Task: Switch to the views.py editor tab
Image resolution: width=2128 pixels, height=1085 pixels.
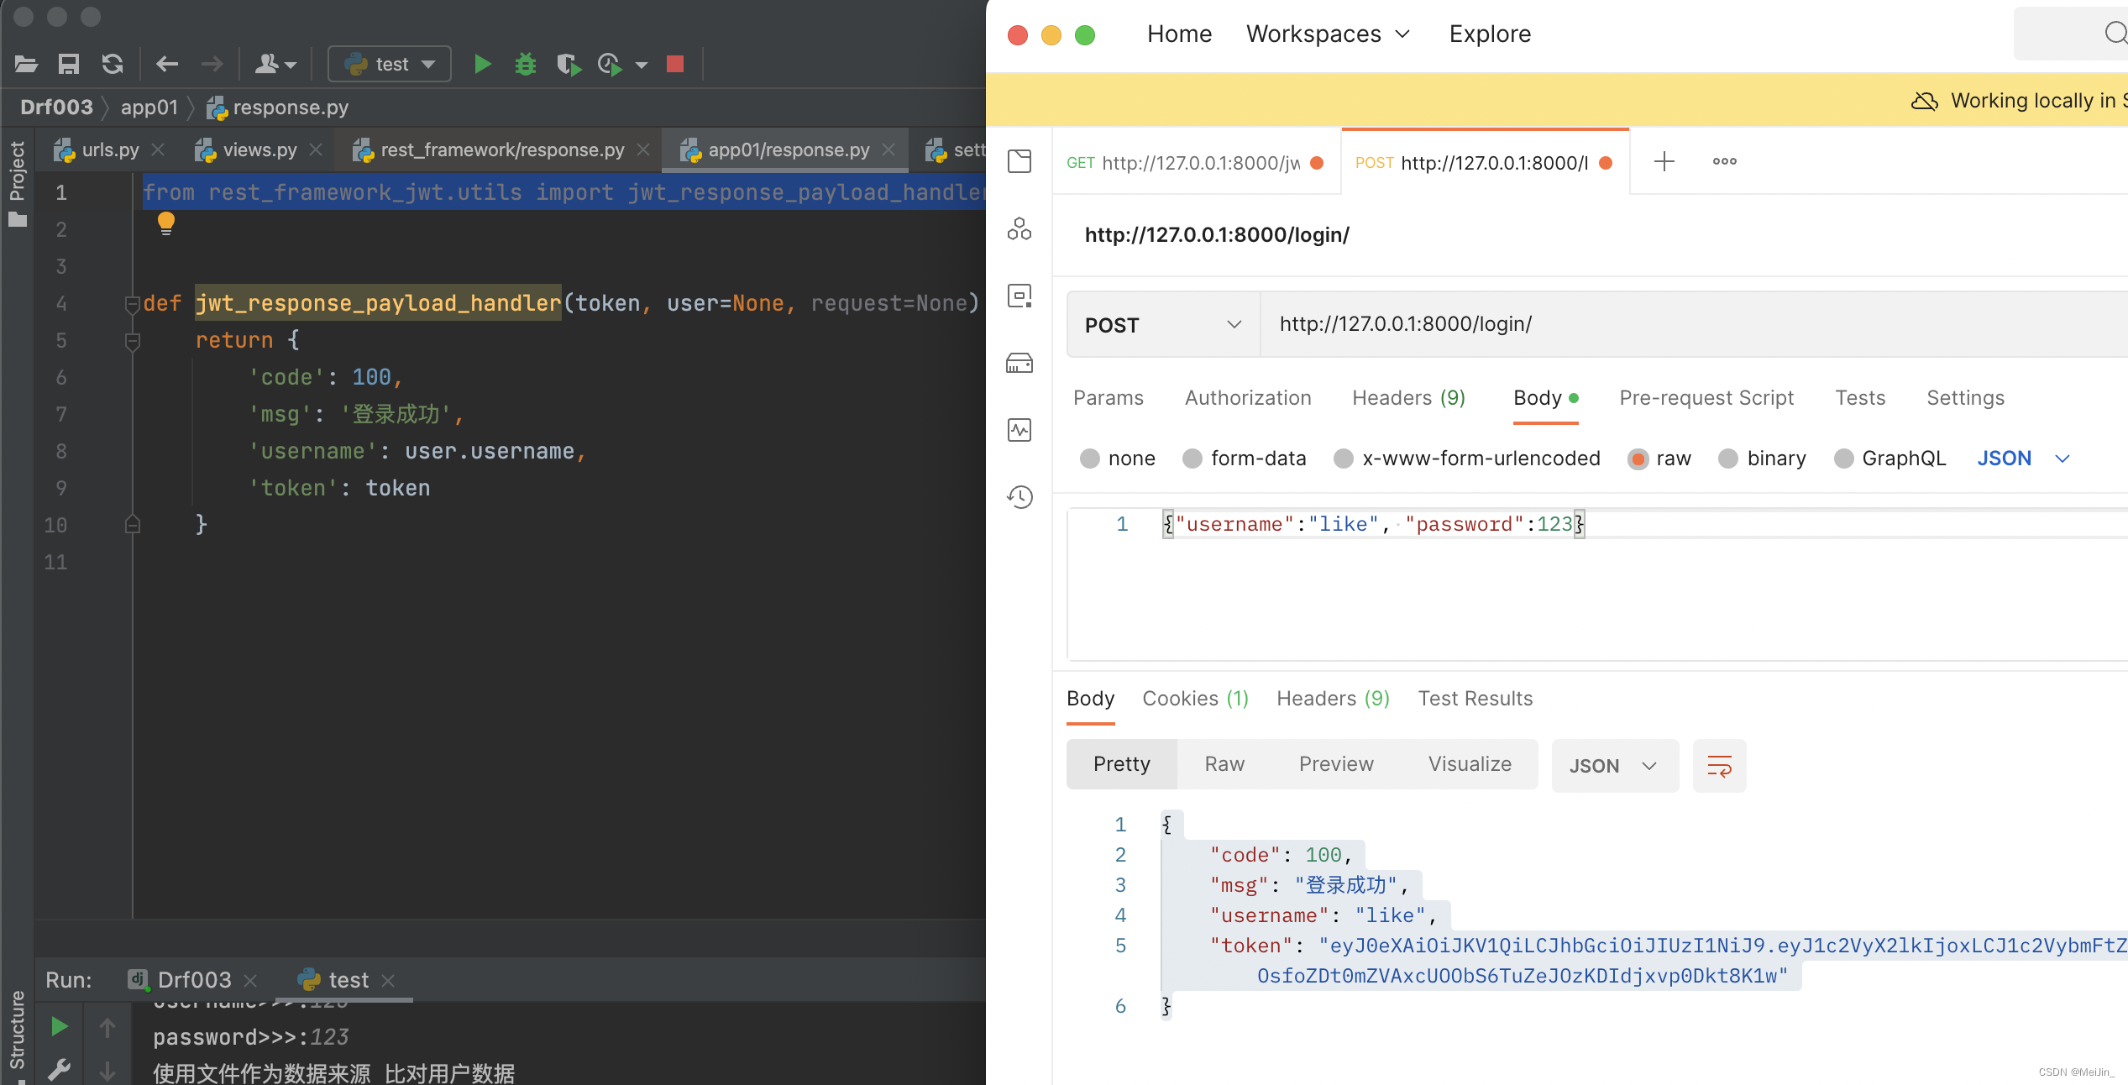Action: (259, 149)
